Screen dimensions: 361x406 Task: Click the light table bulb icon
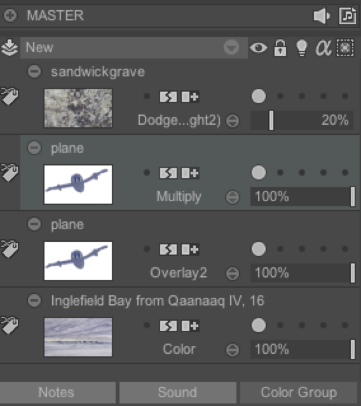[x=301, y=48]
